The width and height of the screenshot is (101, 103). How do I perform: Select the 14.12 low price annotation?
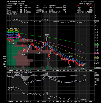pos(82,68)
